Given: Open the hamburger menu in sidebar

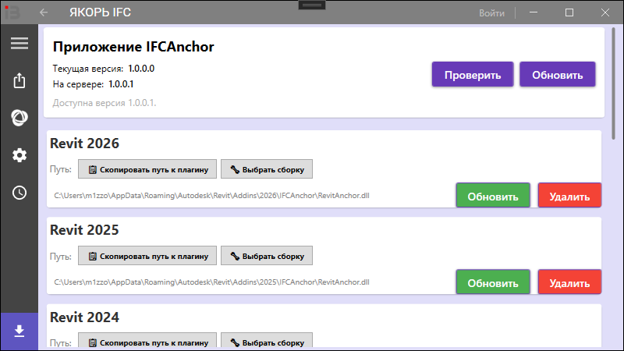Looking at the screenshot, I should point(19,43).
